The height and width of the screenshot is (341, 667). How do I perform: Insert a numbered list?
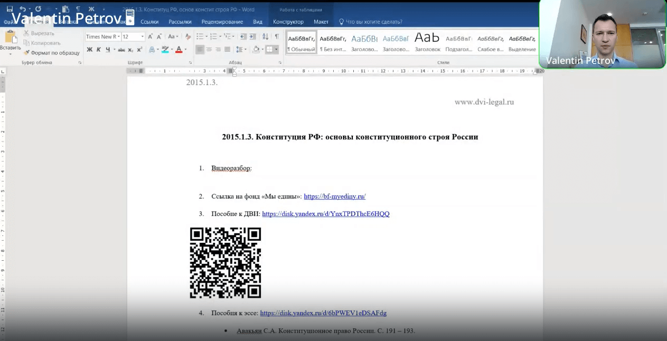[x=213, y=36]
